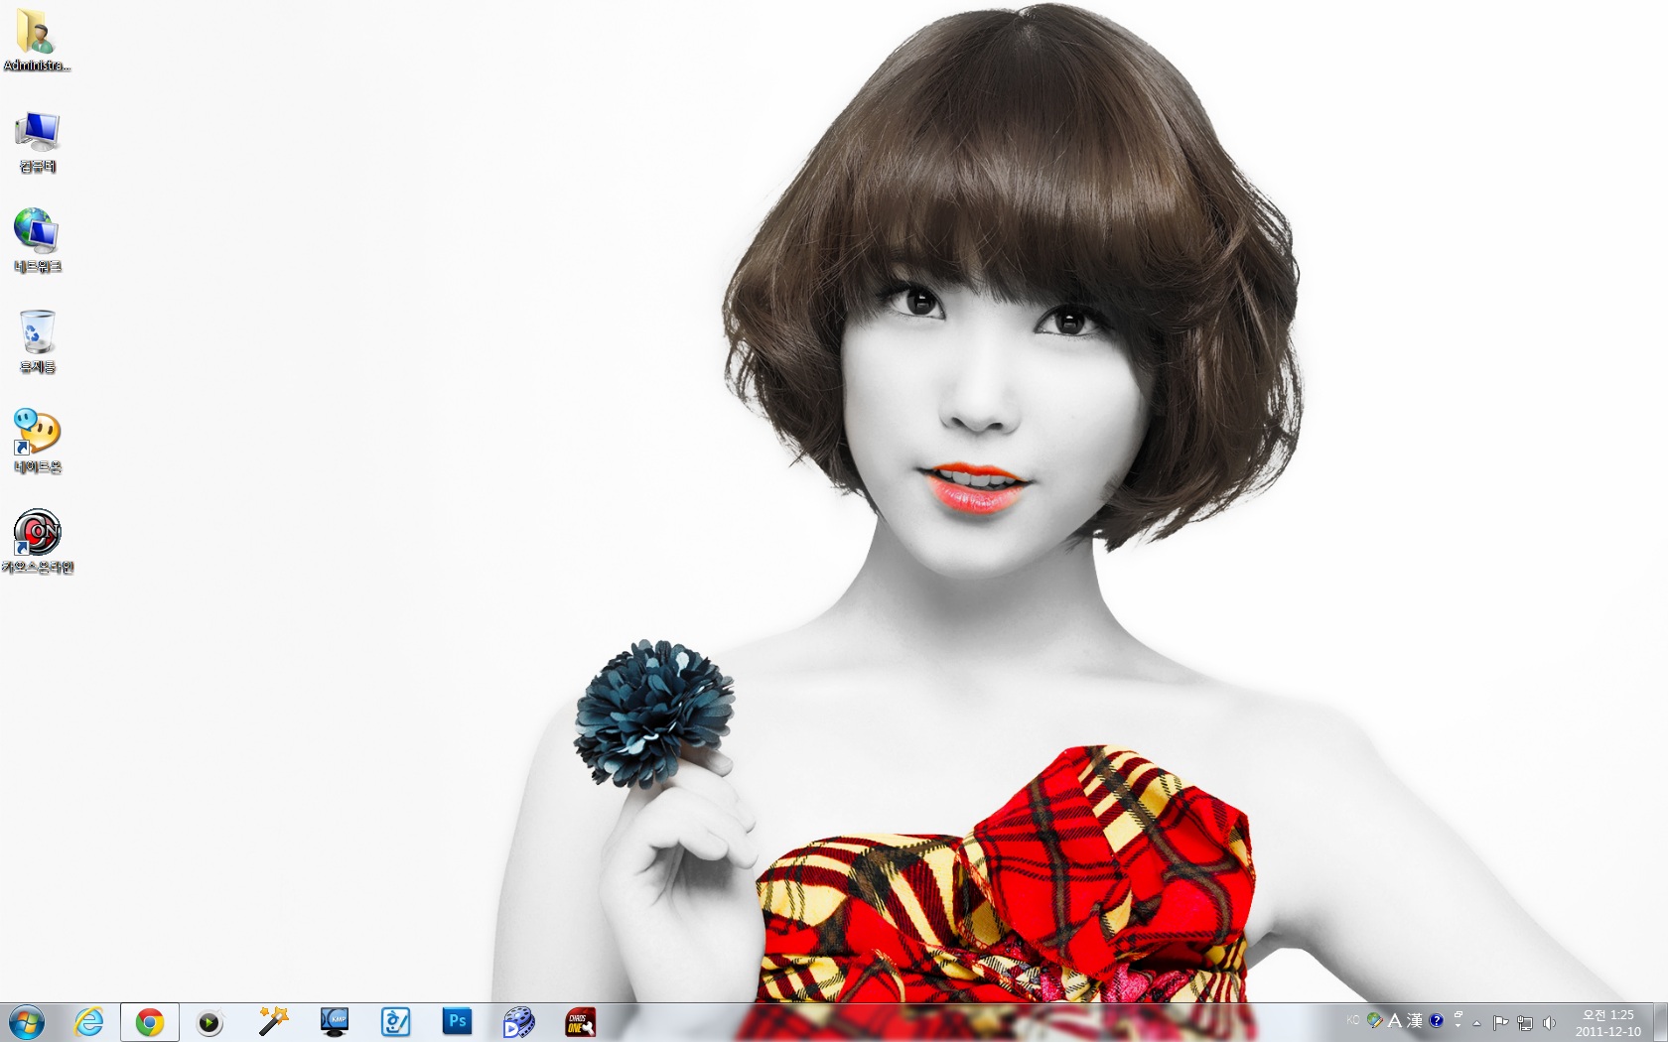Select the Chaos Online (카오스온라인) shortcut
This screenshot has height=1042, width=1668.
click(37, 542)
